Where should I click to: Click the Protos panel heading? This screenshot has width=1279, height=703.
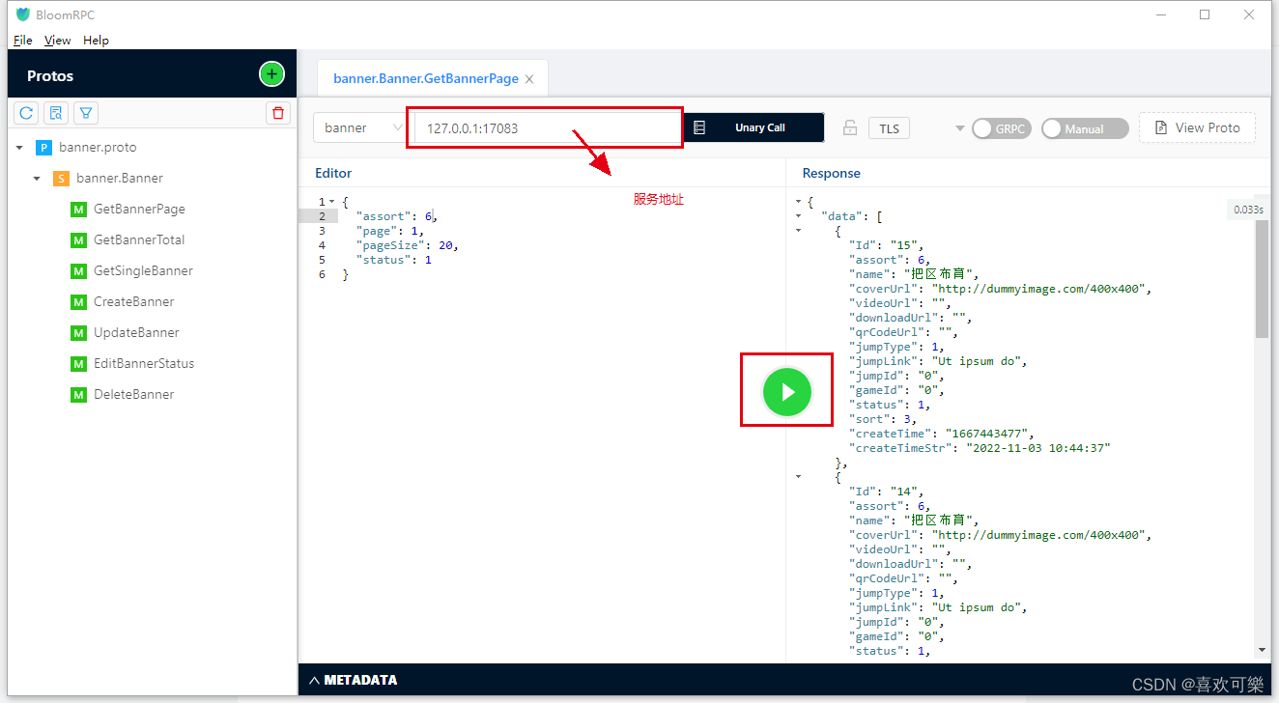tap(50, 75)
